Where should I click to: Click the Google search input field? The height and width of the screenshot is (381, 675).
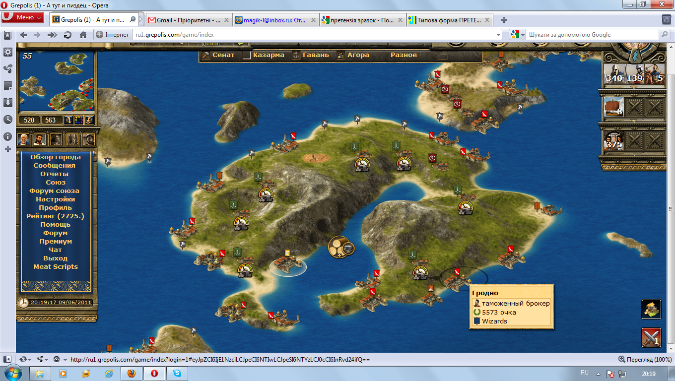pyautogui.click(x=592, y=35)
